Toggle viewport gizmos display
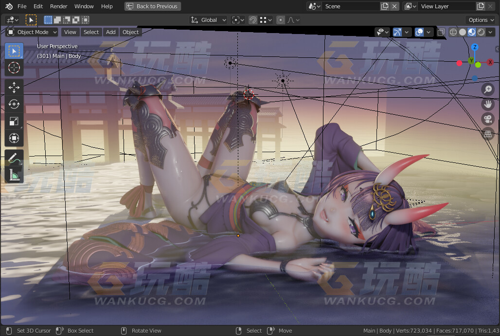The image size is (500, 336). [397, 32]
